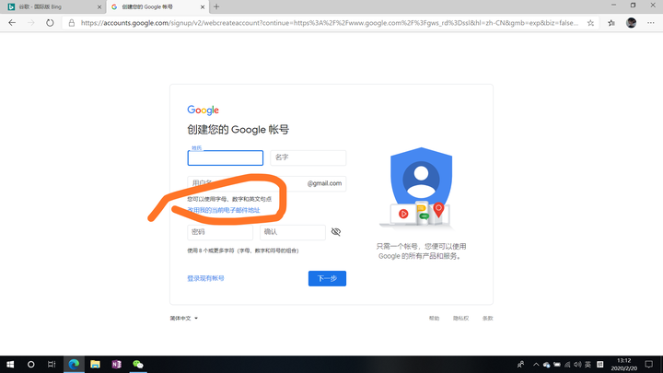Screen dimensions: 663x373
Task: Open the Windows Start menu
Action: point(10,364)
